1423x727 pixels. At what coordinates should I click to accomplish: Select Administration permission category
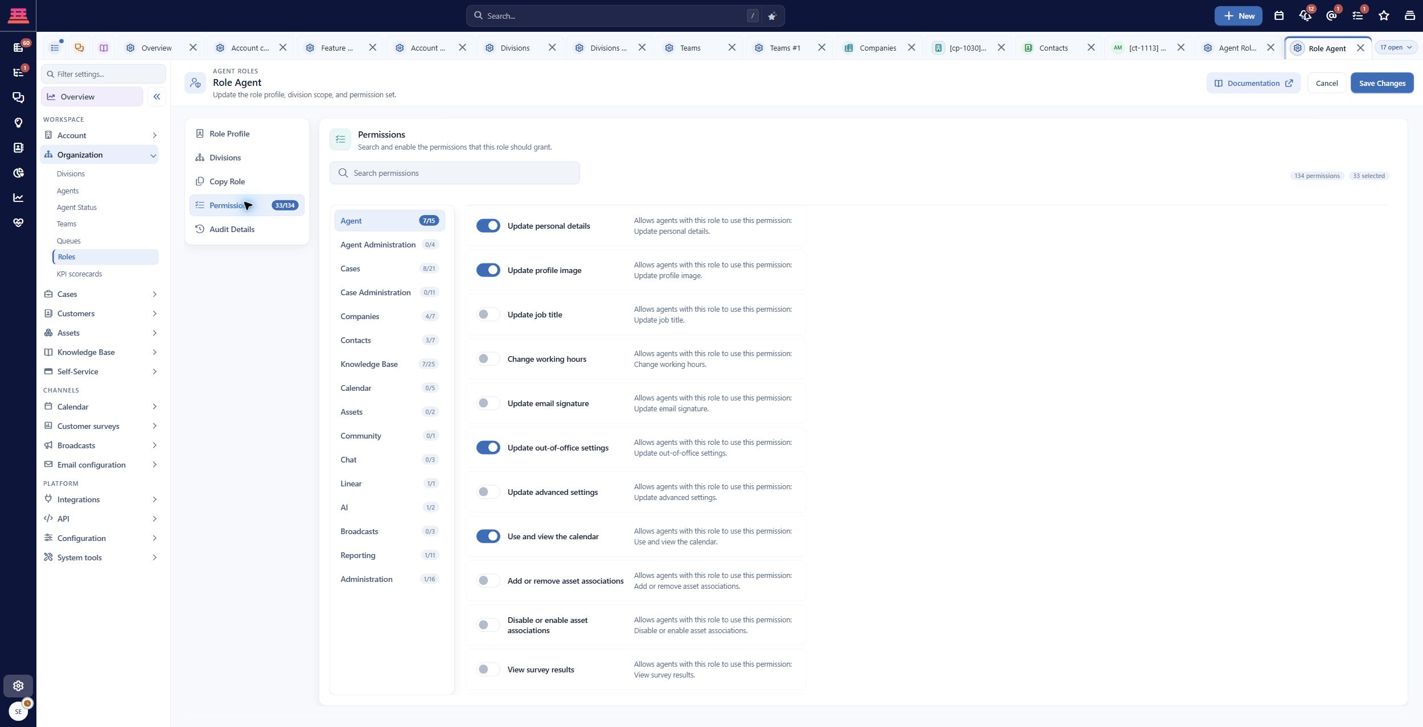click(390, 579)
